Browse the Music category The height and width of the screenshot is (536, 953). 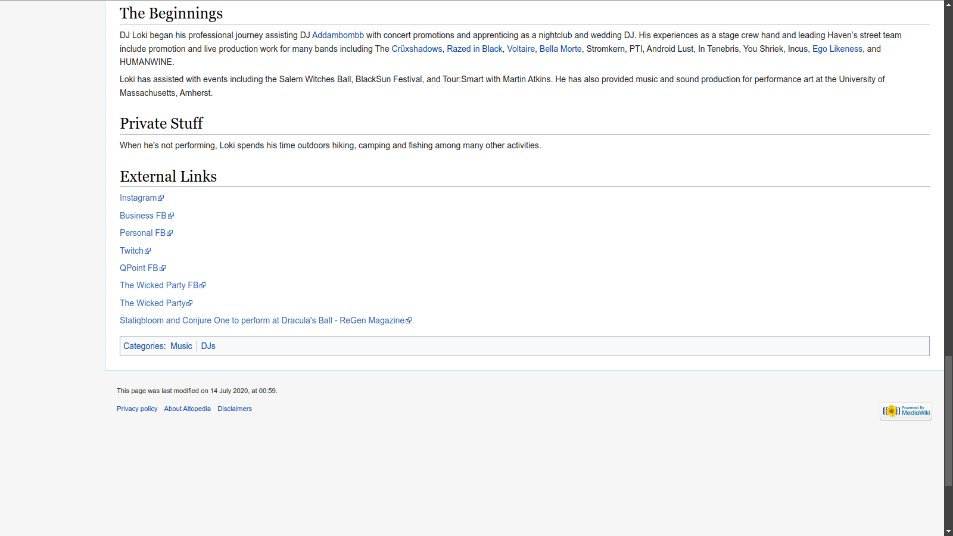(x=181, y=346)
